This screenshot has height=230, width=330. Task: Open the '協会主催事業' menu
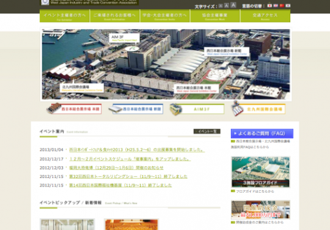[215, 16]
